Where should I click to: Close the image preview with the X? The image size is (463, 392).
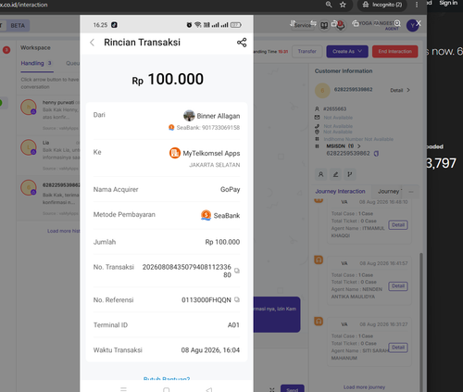click(x=419, y=23)
